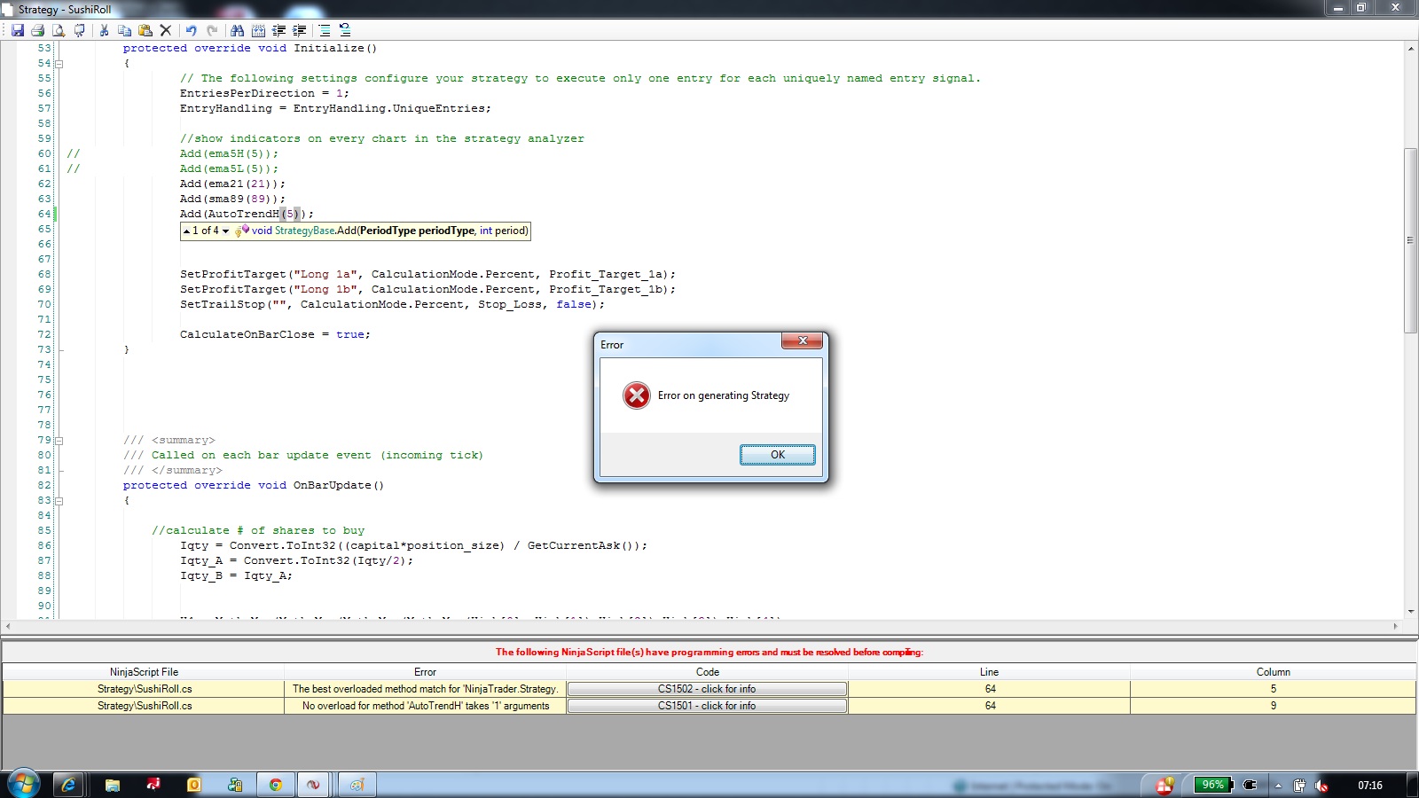Sort errors by NinjaScript File column

(144, 672)
